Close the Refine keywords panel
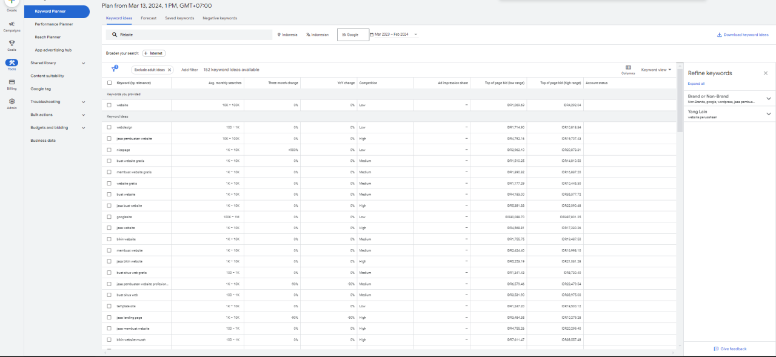This screenshot has height=357, width=776. pyautogui.click(x=765, y=73)
